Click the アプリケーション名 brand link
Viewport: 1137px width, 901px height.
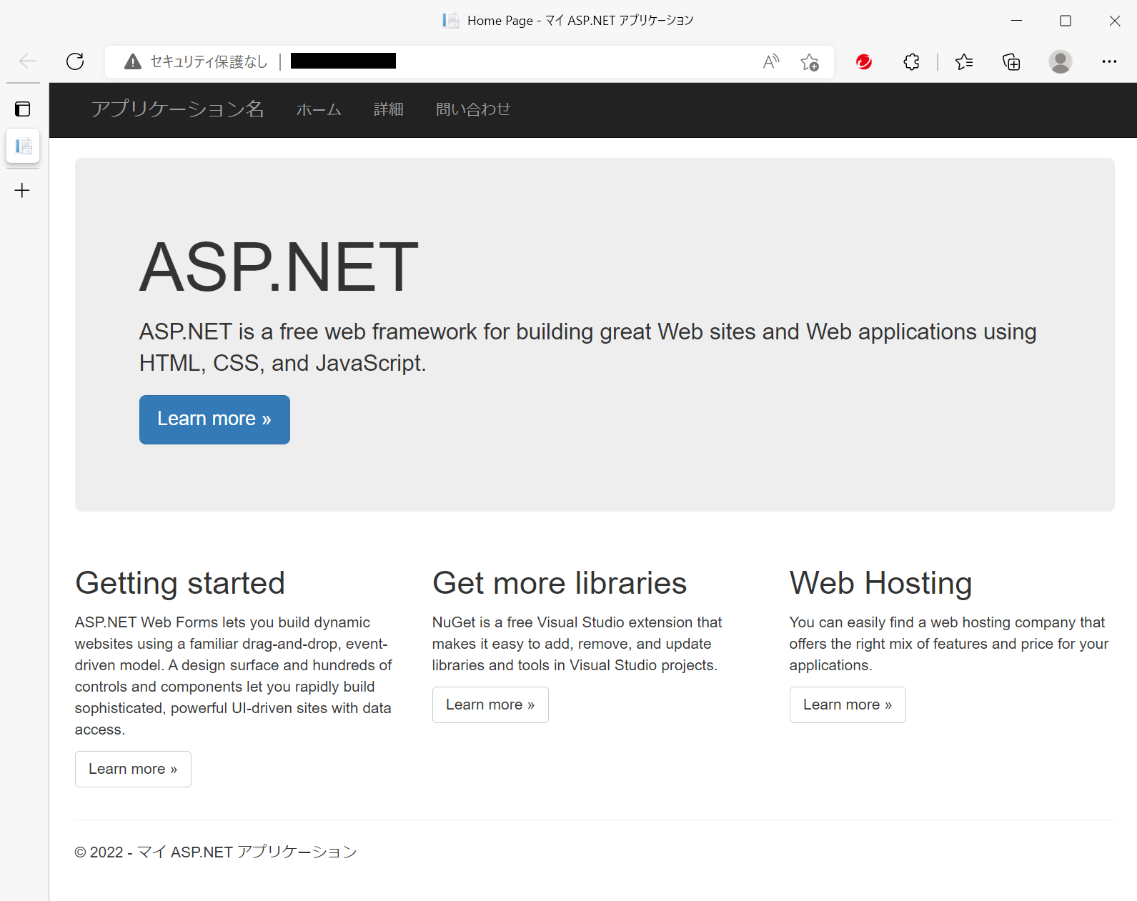click(x=177, y=109)
